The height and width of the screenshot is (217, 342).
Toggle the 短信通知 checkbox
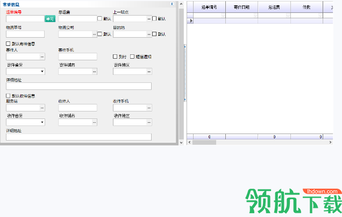[132, 57]
